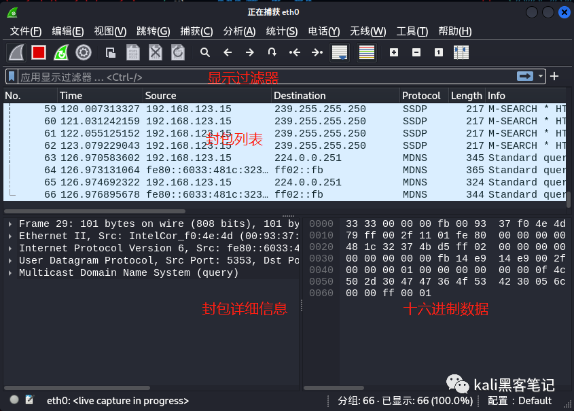Viewport: 574px width, 411px height.
Task: Apply the display filter with the arrow button
Action: click(x=525, y=76)
